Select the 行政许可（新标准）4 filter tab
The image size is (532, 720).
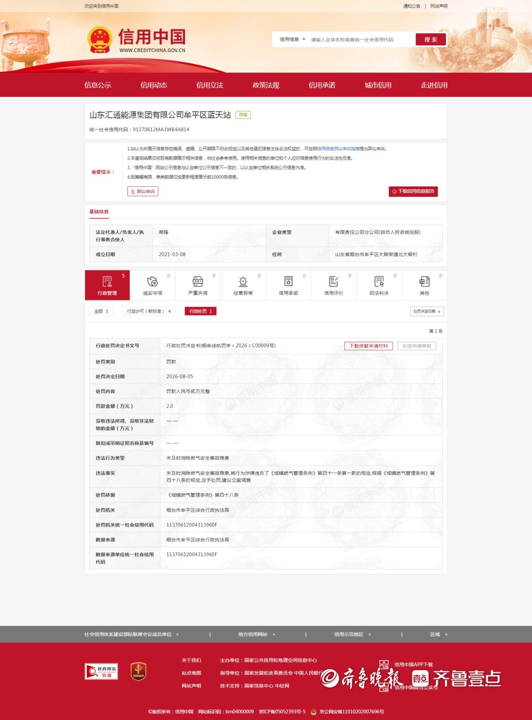[x=149, y=311]
